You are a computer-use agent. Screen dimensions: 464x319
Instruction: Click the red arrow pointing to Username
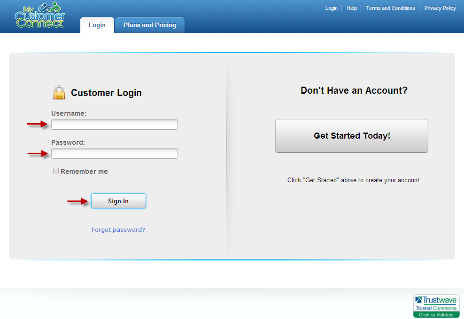click(38, 124)
